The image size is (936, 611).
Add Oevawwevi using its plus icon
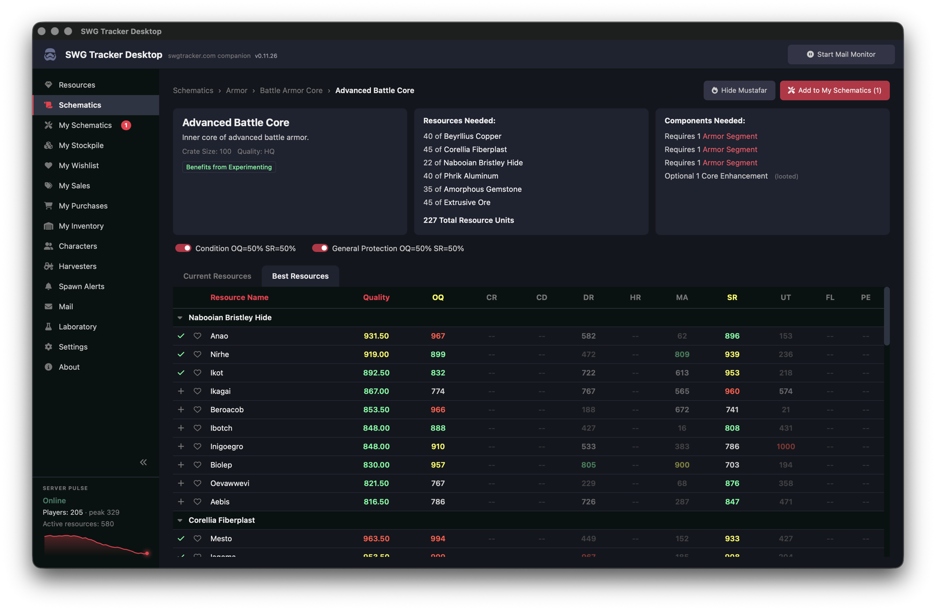(x=181, y=483)
